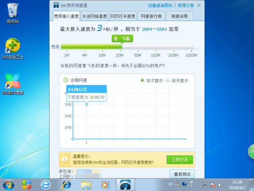This screenshot has height=191, width=254.
Task: Click the Action Center flag tray icon
Action: point(213,185)
